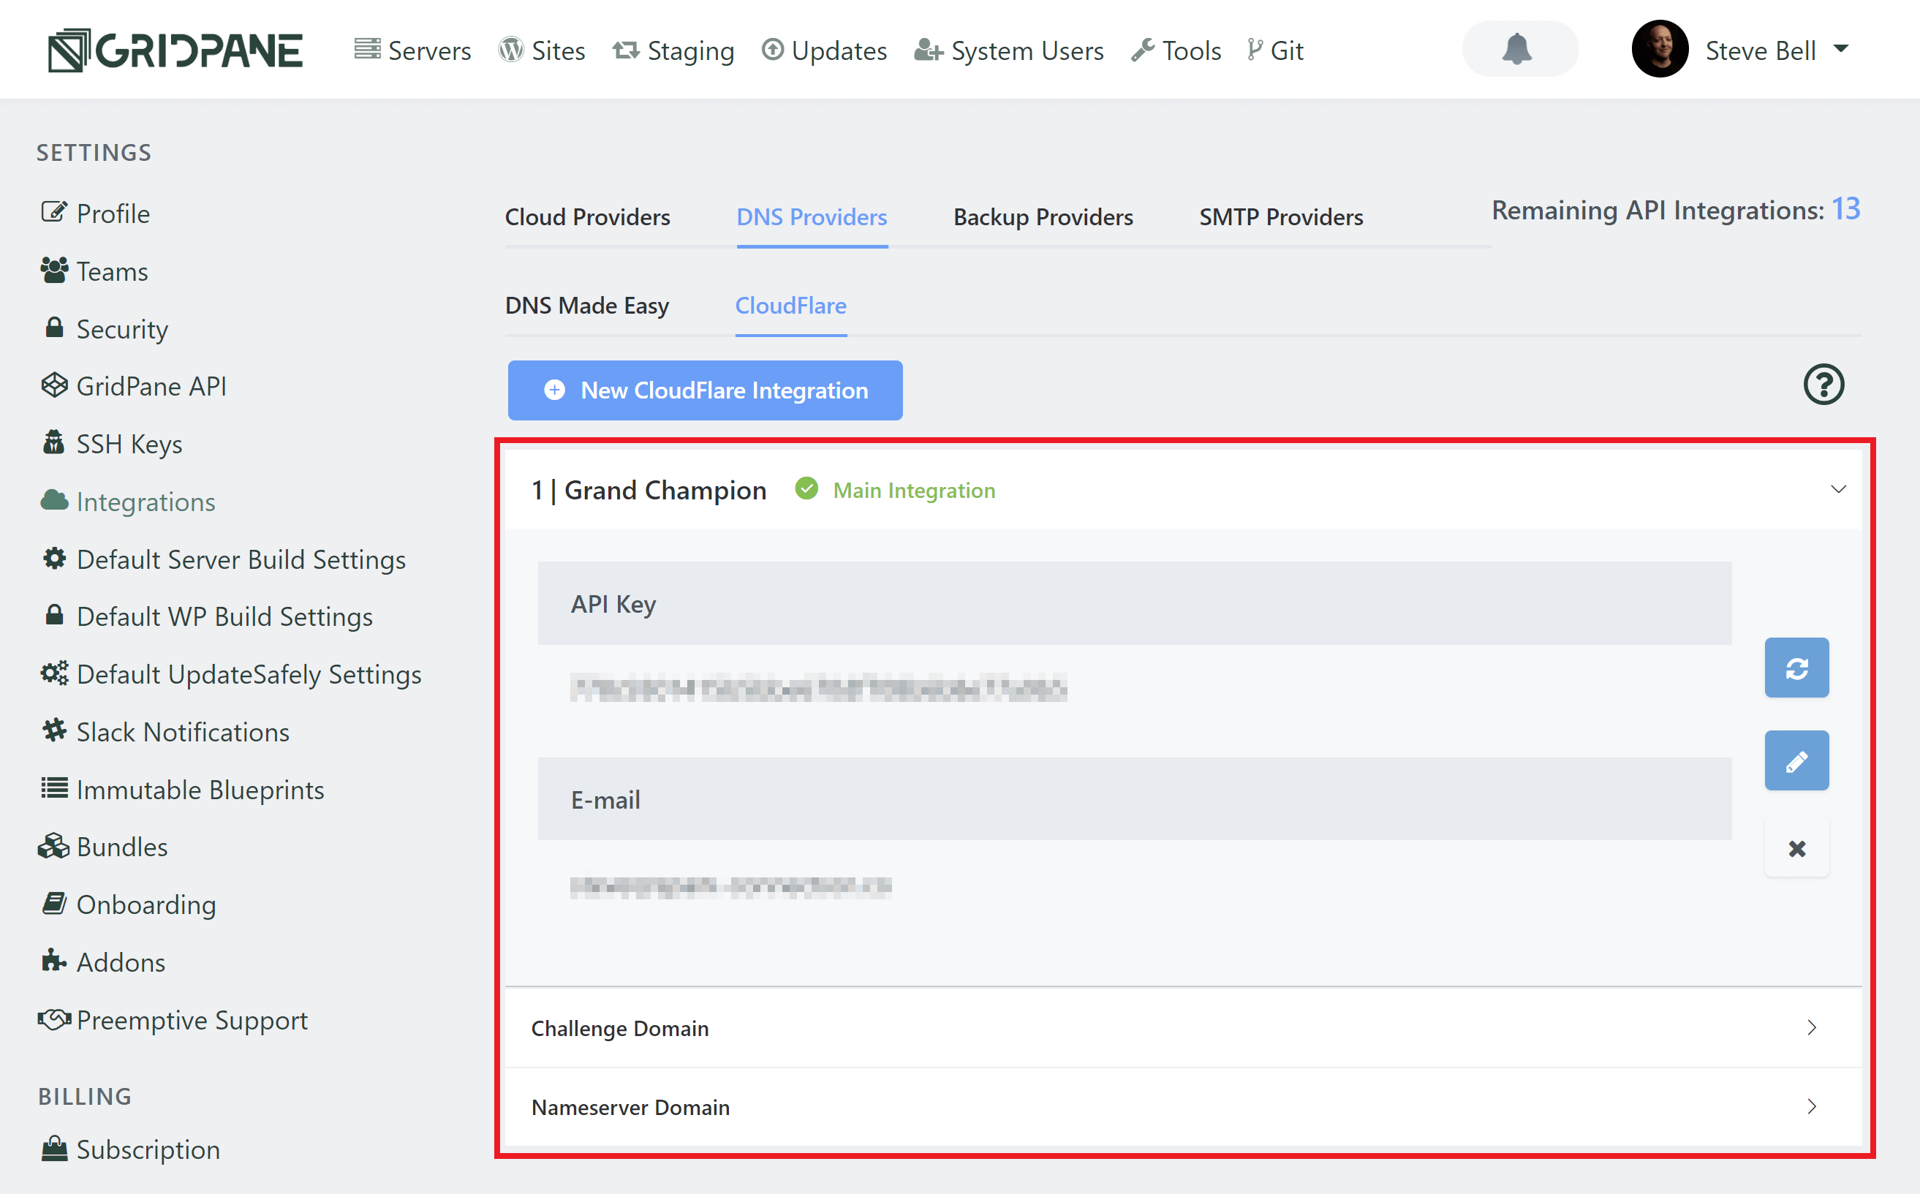
Task: Open the Servers menu item
Action: tap(413, 50)
